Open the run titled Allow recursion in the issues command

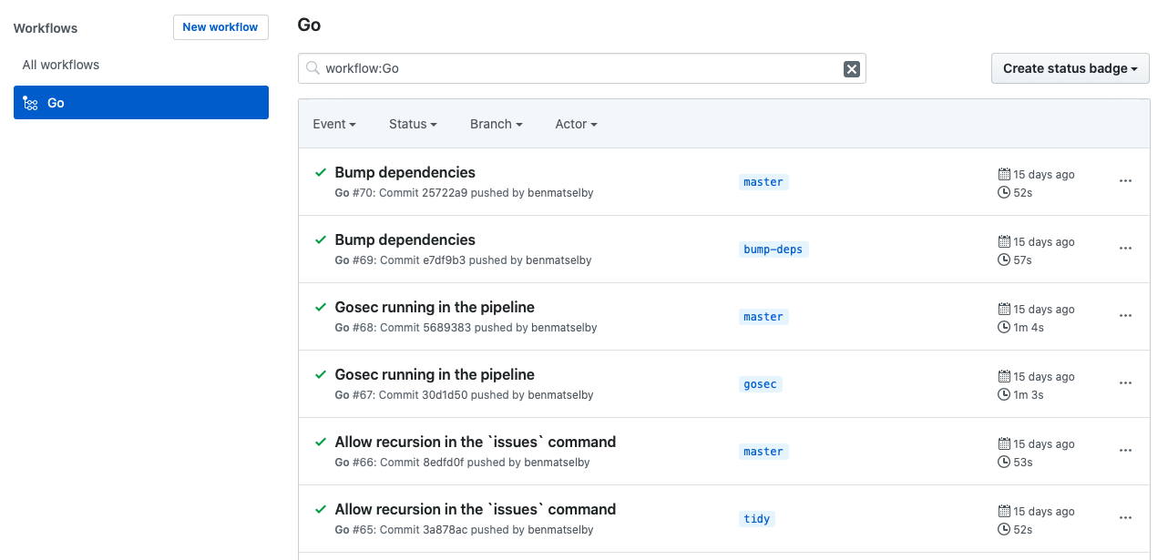pyautogui.click(x=475, y=442)
